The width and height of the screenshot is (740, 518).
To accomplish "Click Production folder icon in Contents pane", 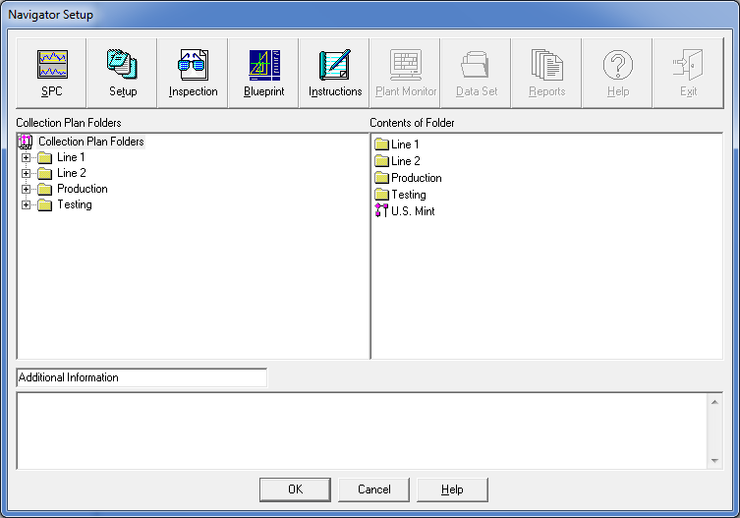I will point(381,178).
